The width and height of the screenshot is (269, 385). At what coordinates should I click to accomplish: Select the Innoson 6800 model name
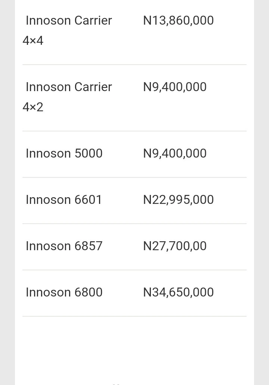pos(64,292)
